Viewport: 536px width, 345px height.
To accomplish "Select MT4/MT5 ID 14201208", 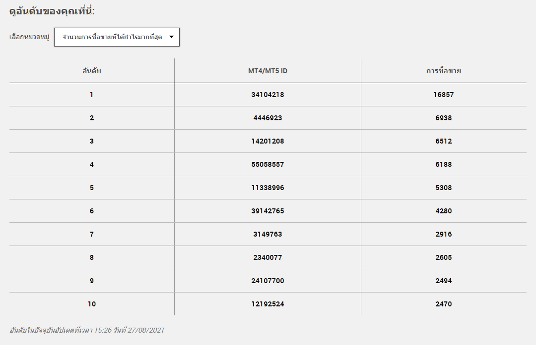I will coord(268,141).
